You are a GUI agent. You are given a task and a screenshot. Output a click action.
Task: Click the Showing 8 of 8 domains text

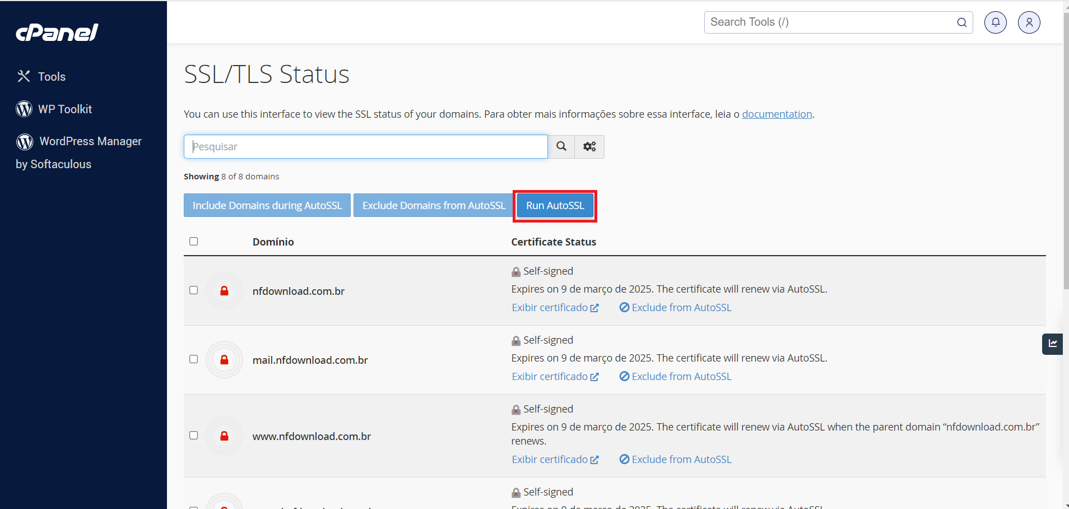[231, 177]
